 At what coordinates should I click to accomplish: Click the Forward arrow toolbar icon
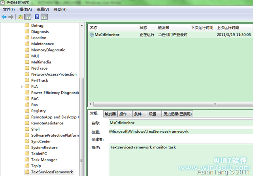(x=11, y=17)
